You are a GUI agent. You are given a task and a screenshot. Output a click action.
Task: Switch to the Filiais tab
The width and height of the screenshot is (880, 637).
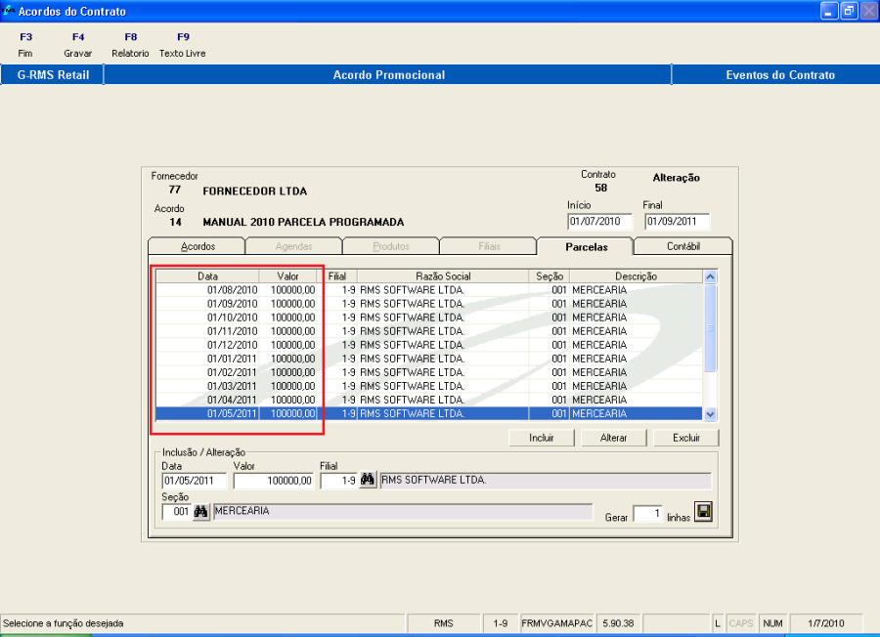(x=489, y=246)
